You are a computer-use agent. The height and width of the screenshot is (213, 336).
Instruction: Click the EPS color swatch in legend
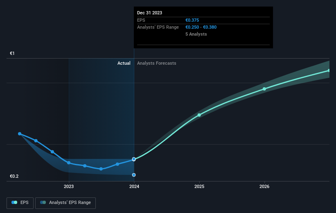point(14,202)
